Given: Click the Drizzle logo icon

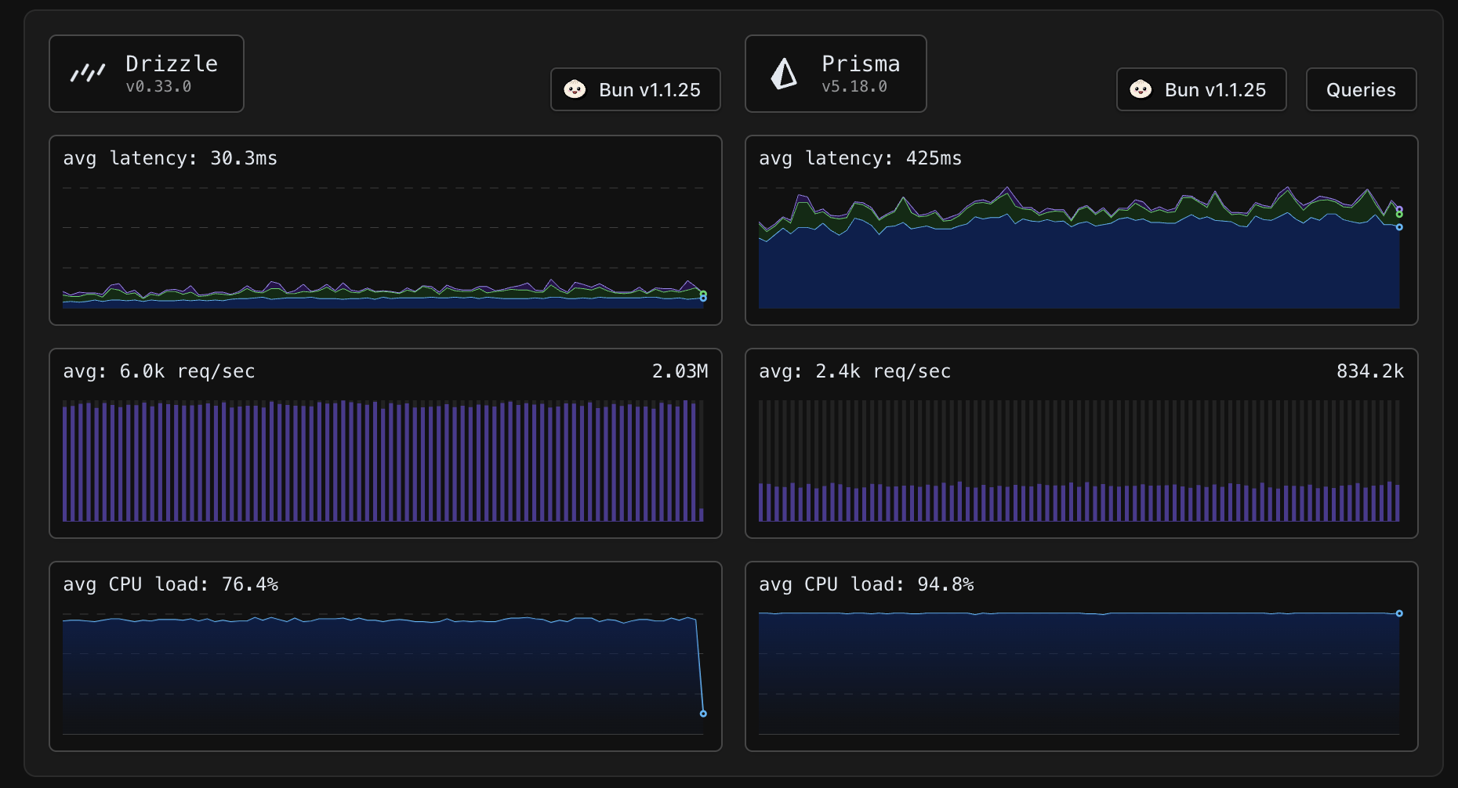Looking at the screenshot, I should tap(88, 74).
